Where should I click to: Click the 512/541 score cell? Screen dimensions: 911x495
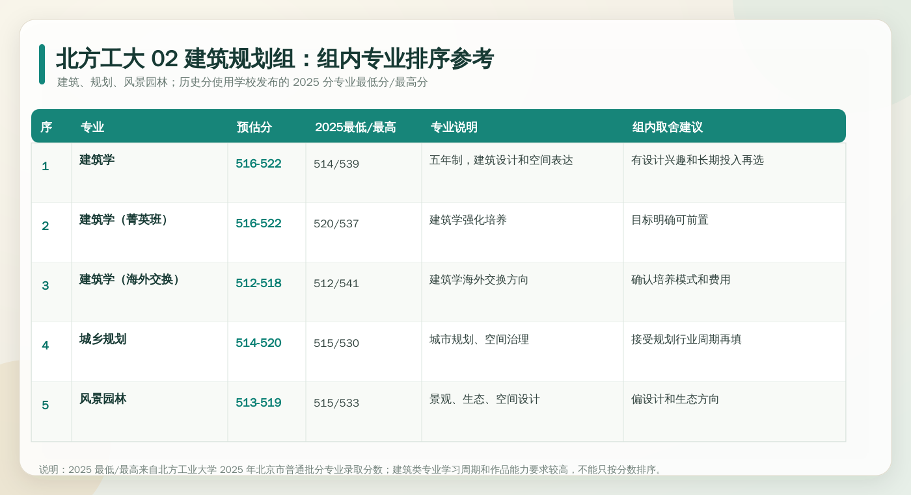[x=336, y=283]
